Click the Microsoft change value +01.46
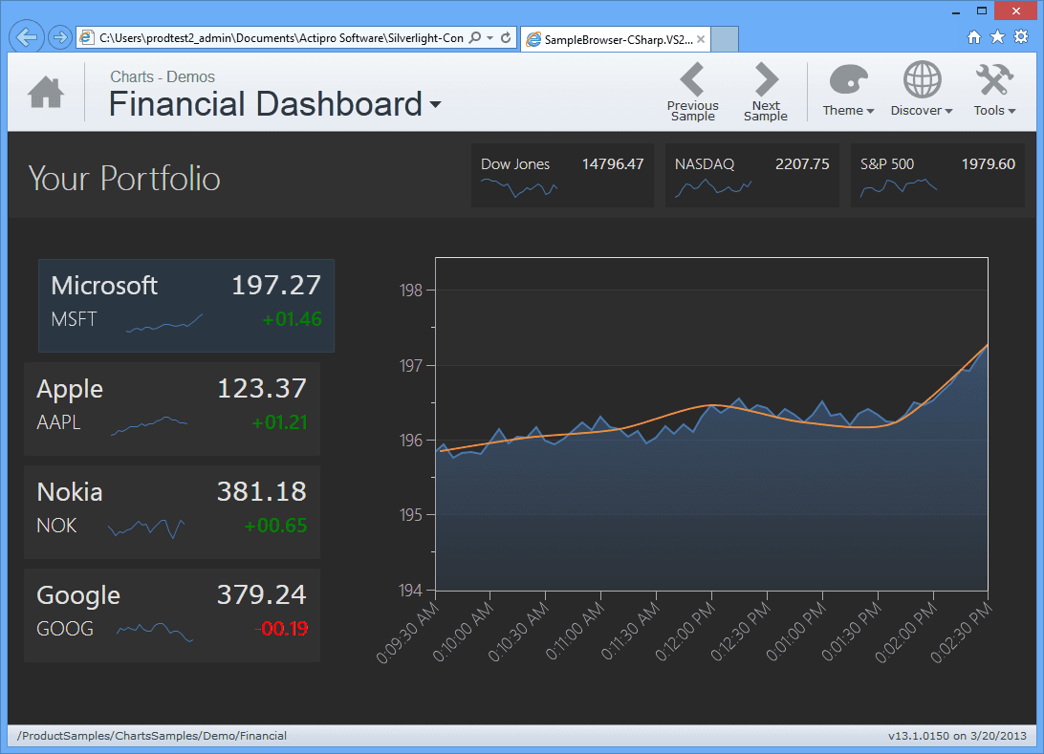1044x754 pixels. (293, 319)
